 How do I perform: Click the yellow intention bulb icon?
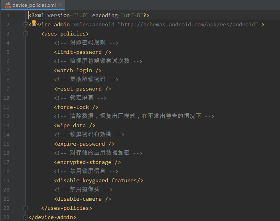click(34, 22)
